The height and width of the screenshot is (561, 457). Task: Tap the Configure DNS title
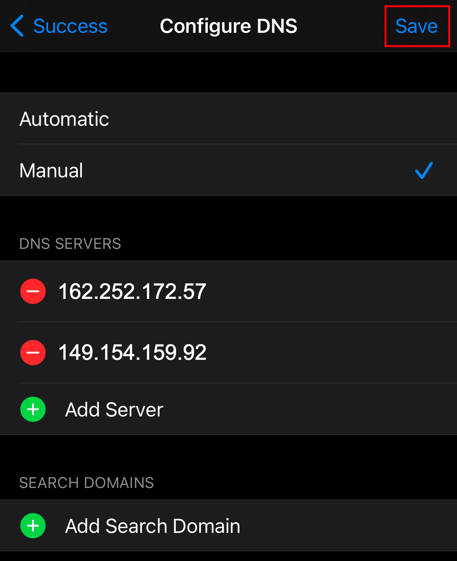click(x=228, y=26)
